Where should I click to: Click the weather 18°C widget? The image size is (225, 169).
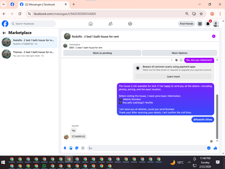coord(177,162)
